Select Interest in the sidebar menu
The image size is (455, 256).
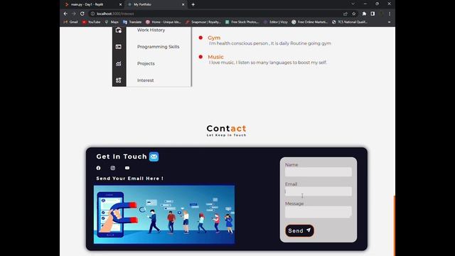coord(145,80)
